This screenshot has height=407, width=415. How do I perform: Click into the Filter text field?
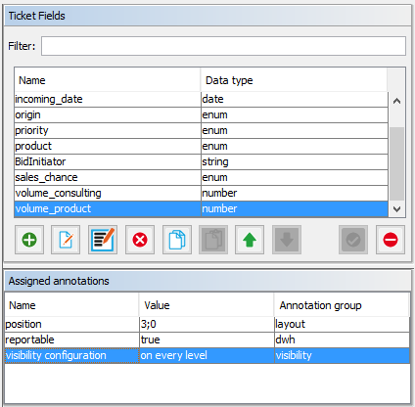tap(223, 46)
